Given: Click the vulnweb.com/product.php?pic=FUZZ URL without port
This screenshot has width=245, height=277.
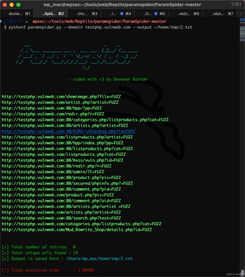Looking at the screenshot, I should tap(58, 195).
